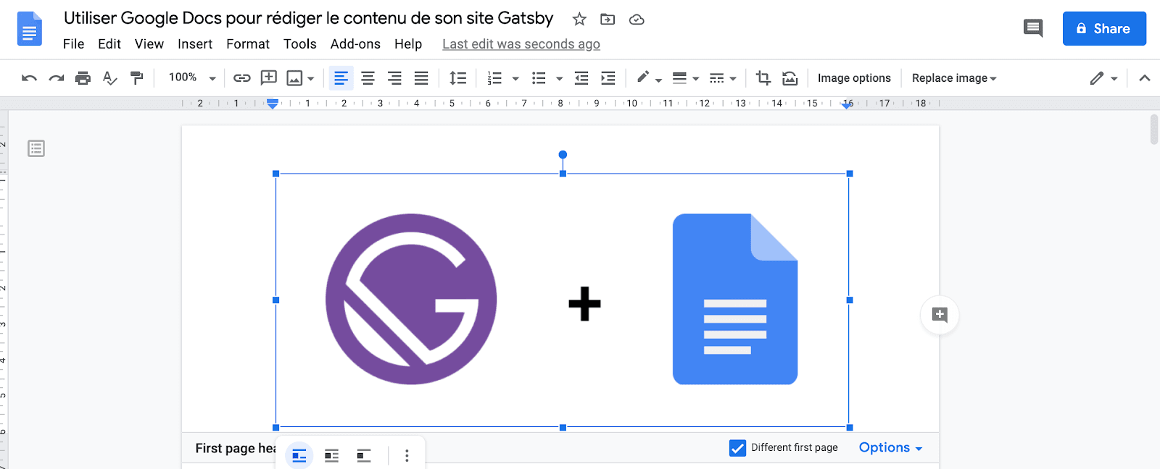Viewport: 1160px width, 469px height.
Task: Open border dash dropdown
Action: (x=723, y=78)
